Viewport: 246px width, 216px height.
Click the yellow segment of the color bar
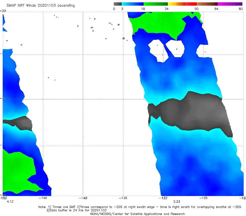(172, 4)
